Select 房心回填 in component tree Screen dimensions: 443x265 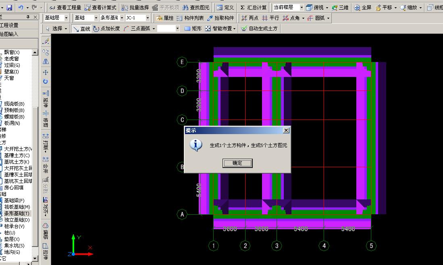[x=14, y=187]
